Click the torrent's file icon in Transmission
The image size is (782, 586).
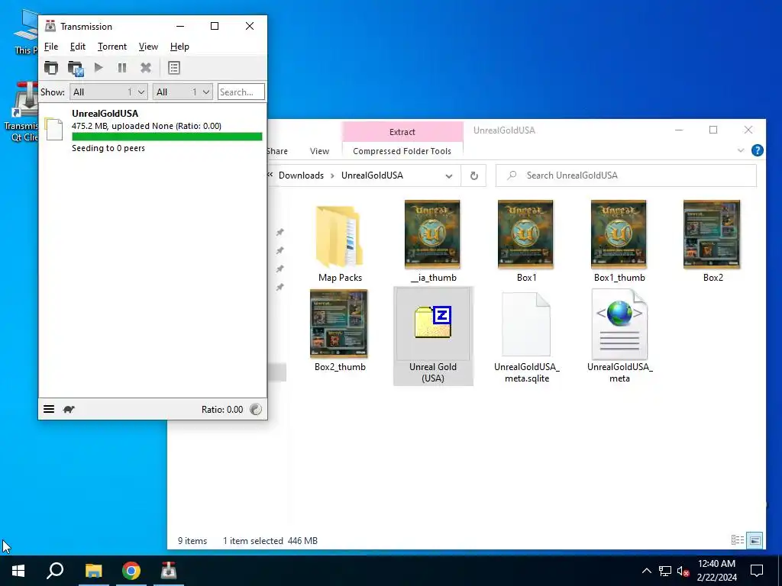click(54, 129)
